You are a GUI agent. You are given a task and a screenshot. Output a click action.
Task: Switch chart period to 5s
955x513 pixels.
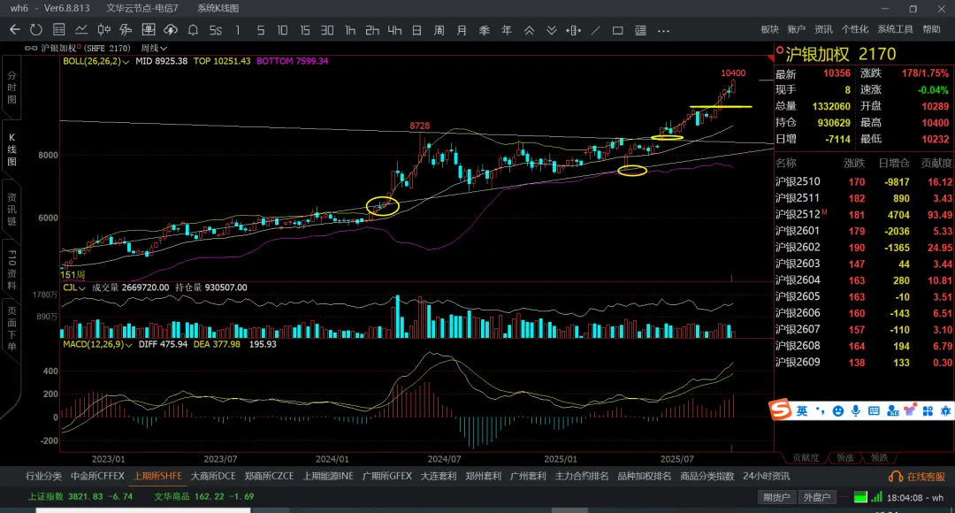pyautogui.click(x=216, y=30)
